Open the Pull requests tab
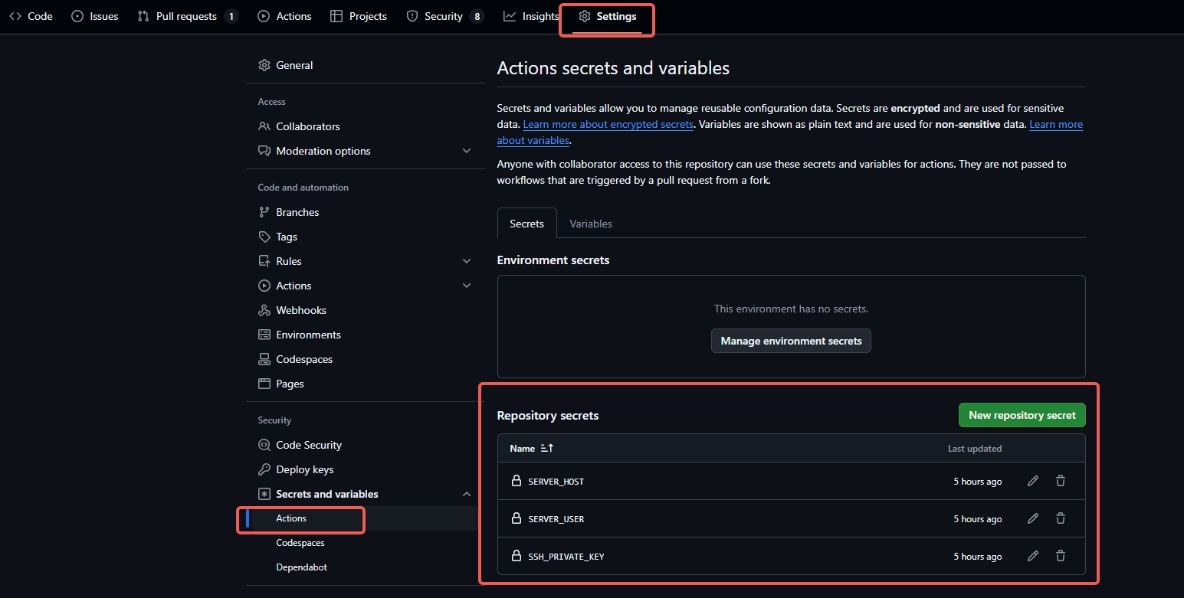The width and height of the screenshot is (1184, 598). (186, 16)
